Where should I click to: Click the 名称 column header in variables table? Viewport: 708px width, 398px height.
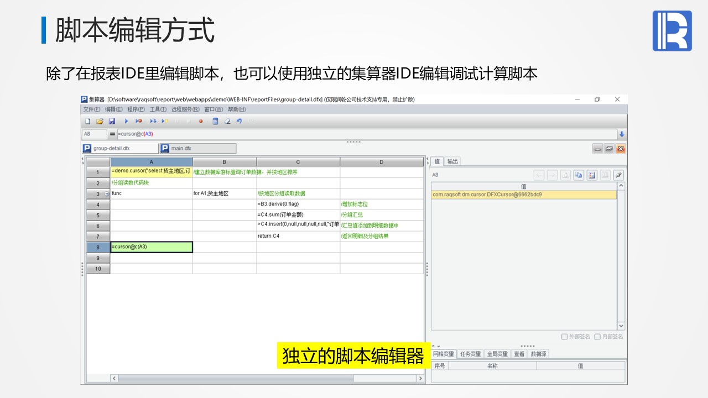(x=492, y=366)
